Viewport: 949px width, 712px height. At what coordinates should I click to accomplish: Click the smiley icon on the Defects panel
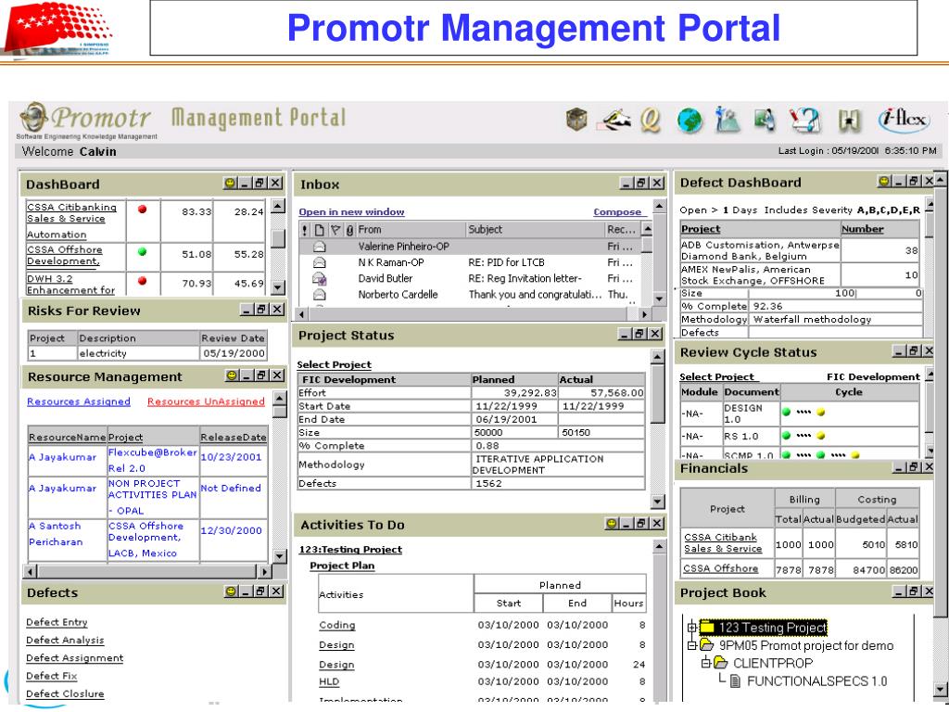point(231,591)
